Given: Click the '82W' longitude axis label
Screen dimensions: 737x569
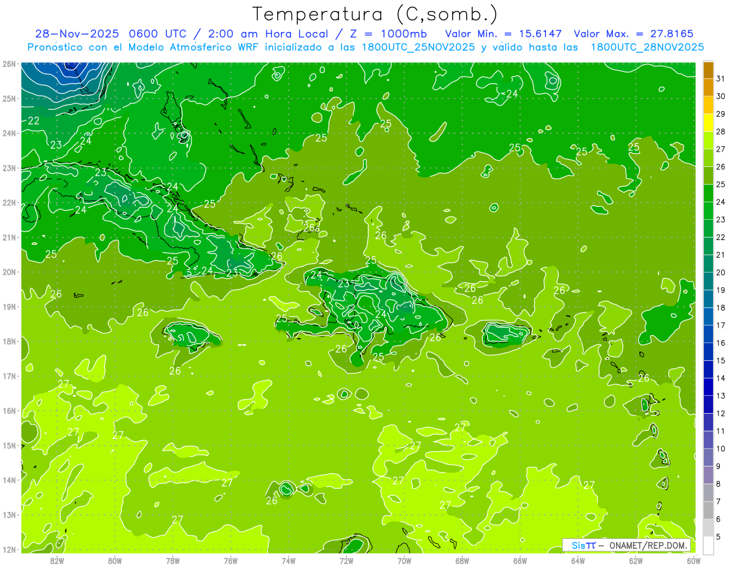Looking at the screenshot, I should point(57,560).
